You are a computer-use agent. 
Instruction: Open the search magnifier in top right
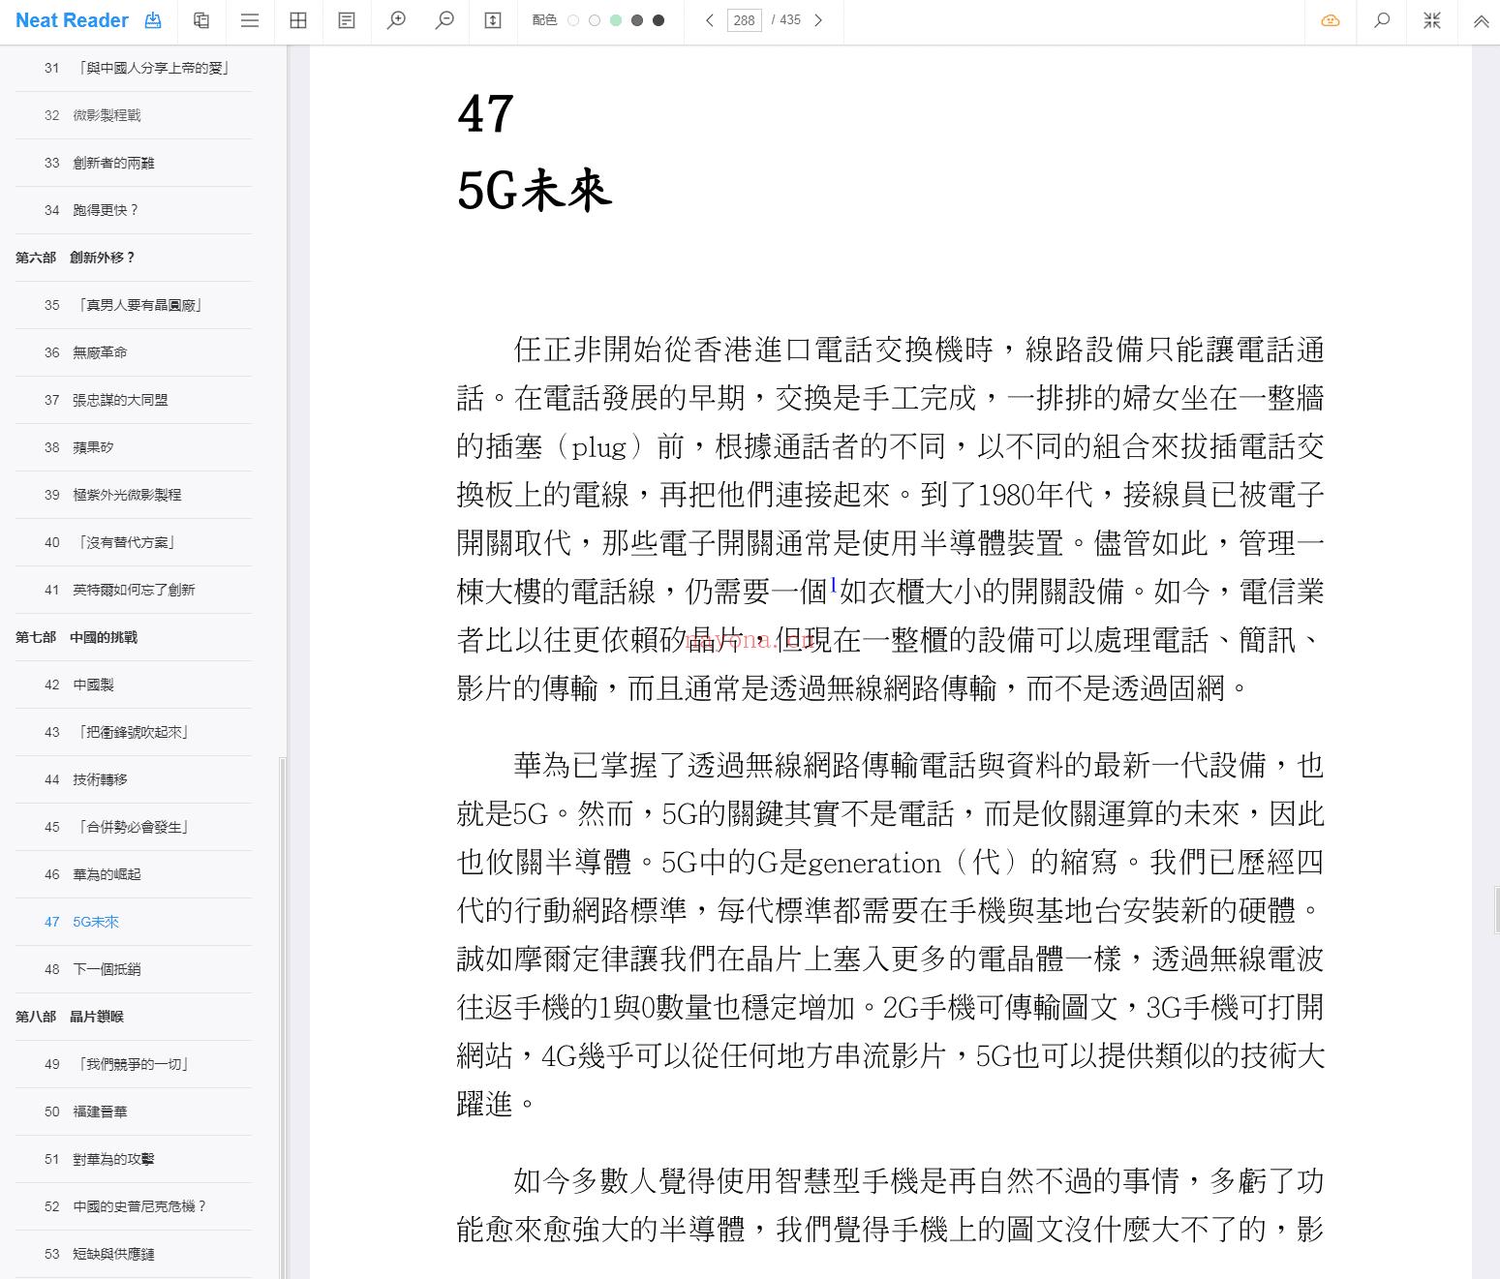pos(1382,20)
